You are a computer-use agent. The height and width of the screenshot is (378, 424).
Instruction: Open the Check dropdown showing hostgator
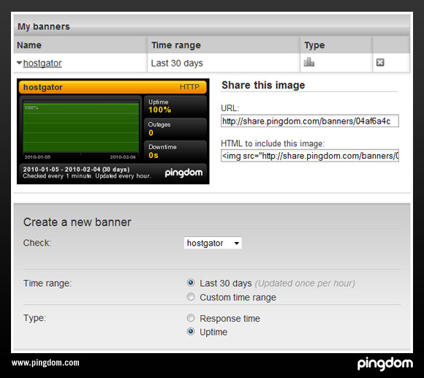[213, 243]
